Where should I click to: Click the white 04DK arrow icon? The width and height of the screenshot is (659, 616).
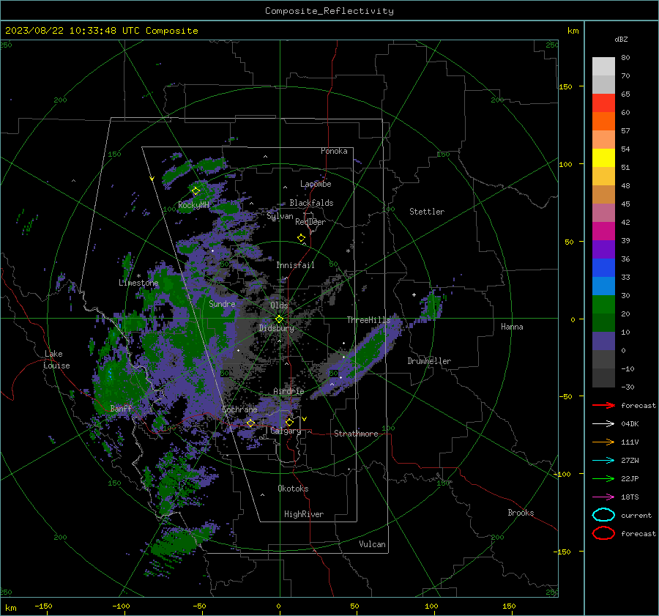603,424
